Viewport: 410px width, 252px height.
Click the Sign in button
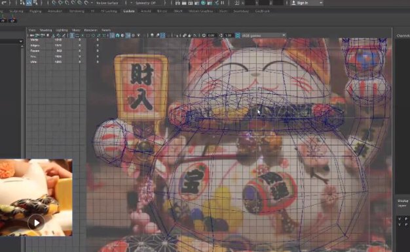(303, 3)
